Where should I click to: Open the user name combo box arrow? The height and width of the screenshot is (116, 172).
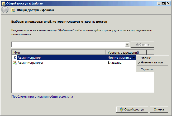pyautogui.click(x=127, y=44)
